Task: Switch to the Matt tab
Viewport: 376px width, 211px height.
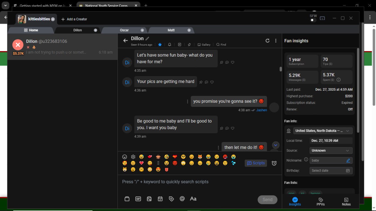Action: pyautogui.click(x=171, y=30)
